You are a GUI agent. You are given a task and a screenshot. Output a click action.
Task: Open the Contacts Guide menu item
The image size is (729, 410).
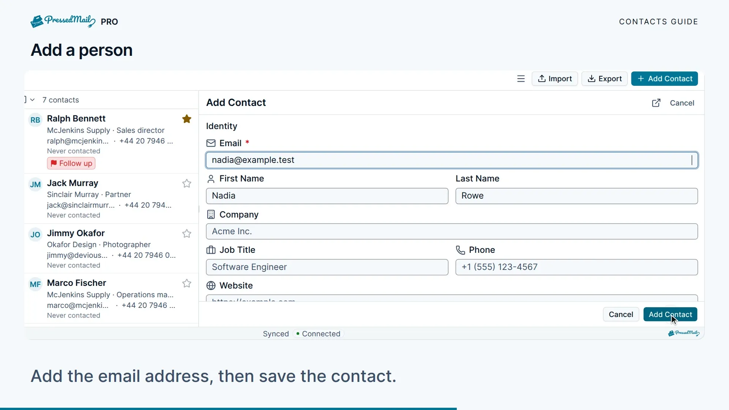click(658, 22)
